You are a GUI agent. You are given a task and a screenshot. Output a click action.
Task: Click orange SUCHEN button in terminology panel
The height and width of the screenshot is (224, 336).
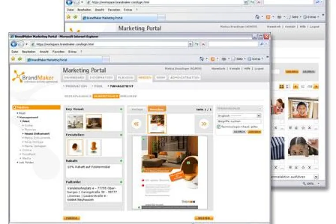[254, 132]
